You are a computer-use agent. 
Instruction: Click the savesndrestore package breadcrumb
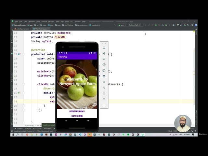point(81,25)
